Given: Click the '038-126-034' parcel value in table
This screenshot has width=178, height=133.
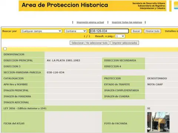Looking at the screenshot, I should [x=56, y=72].
